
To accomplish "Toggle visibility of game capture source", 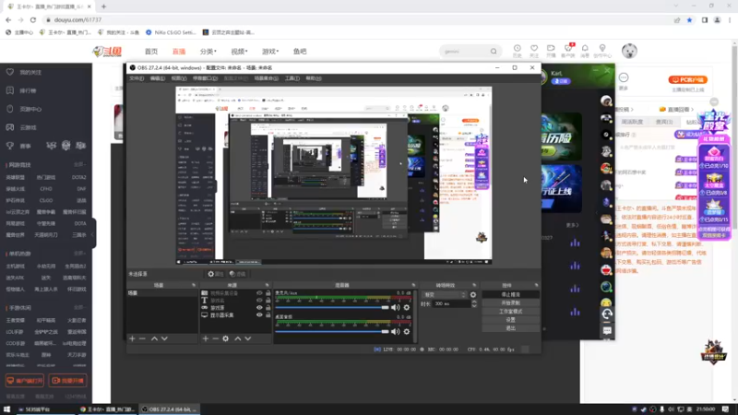I will tap(259, 308).
